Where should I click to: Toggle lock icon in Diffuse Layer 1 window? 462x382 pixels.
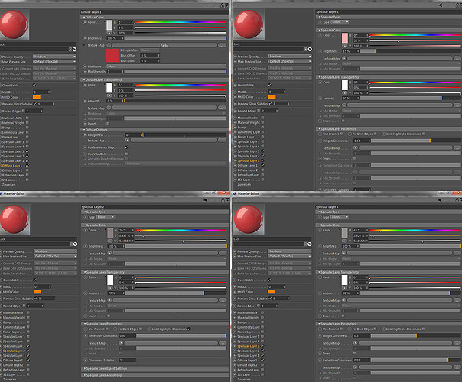pos(222,5)
